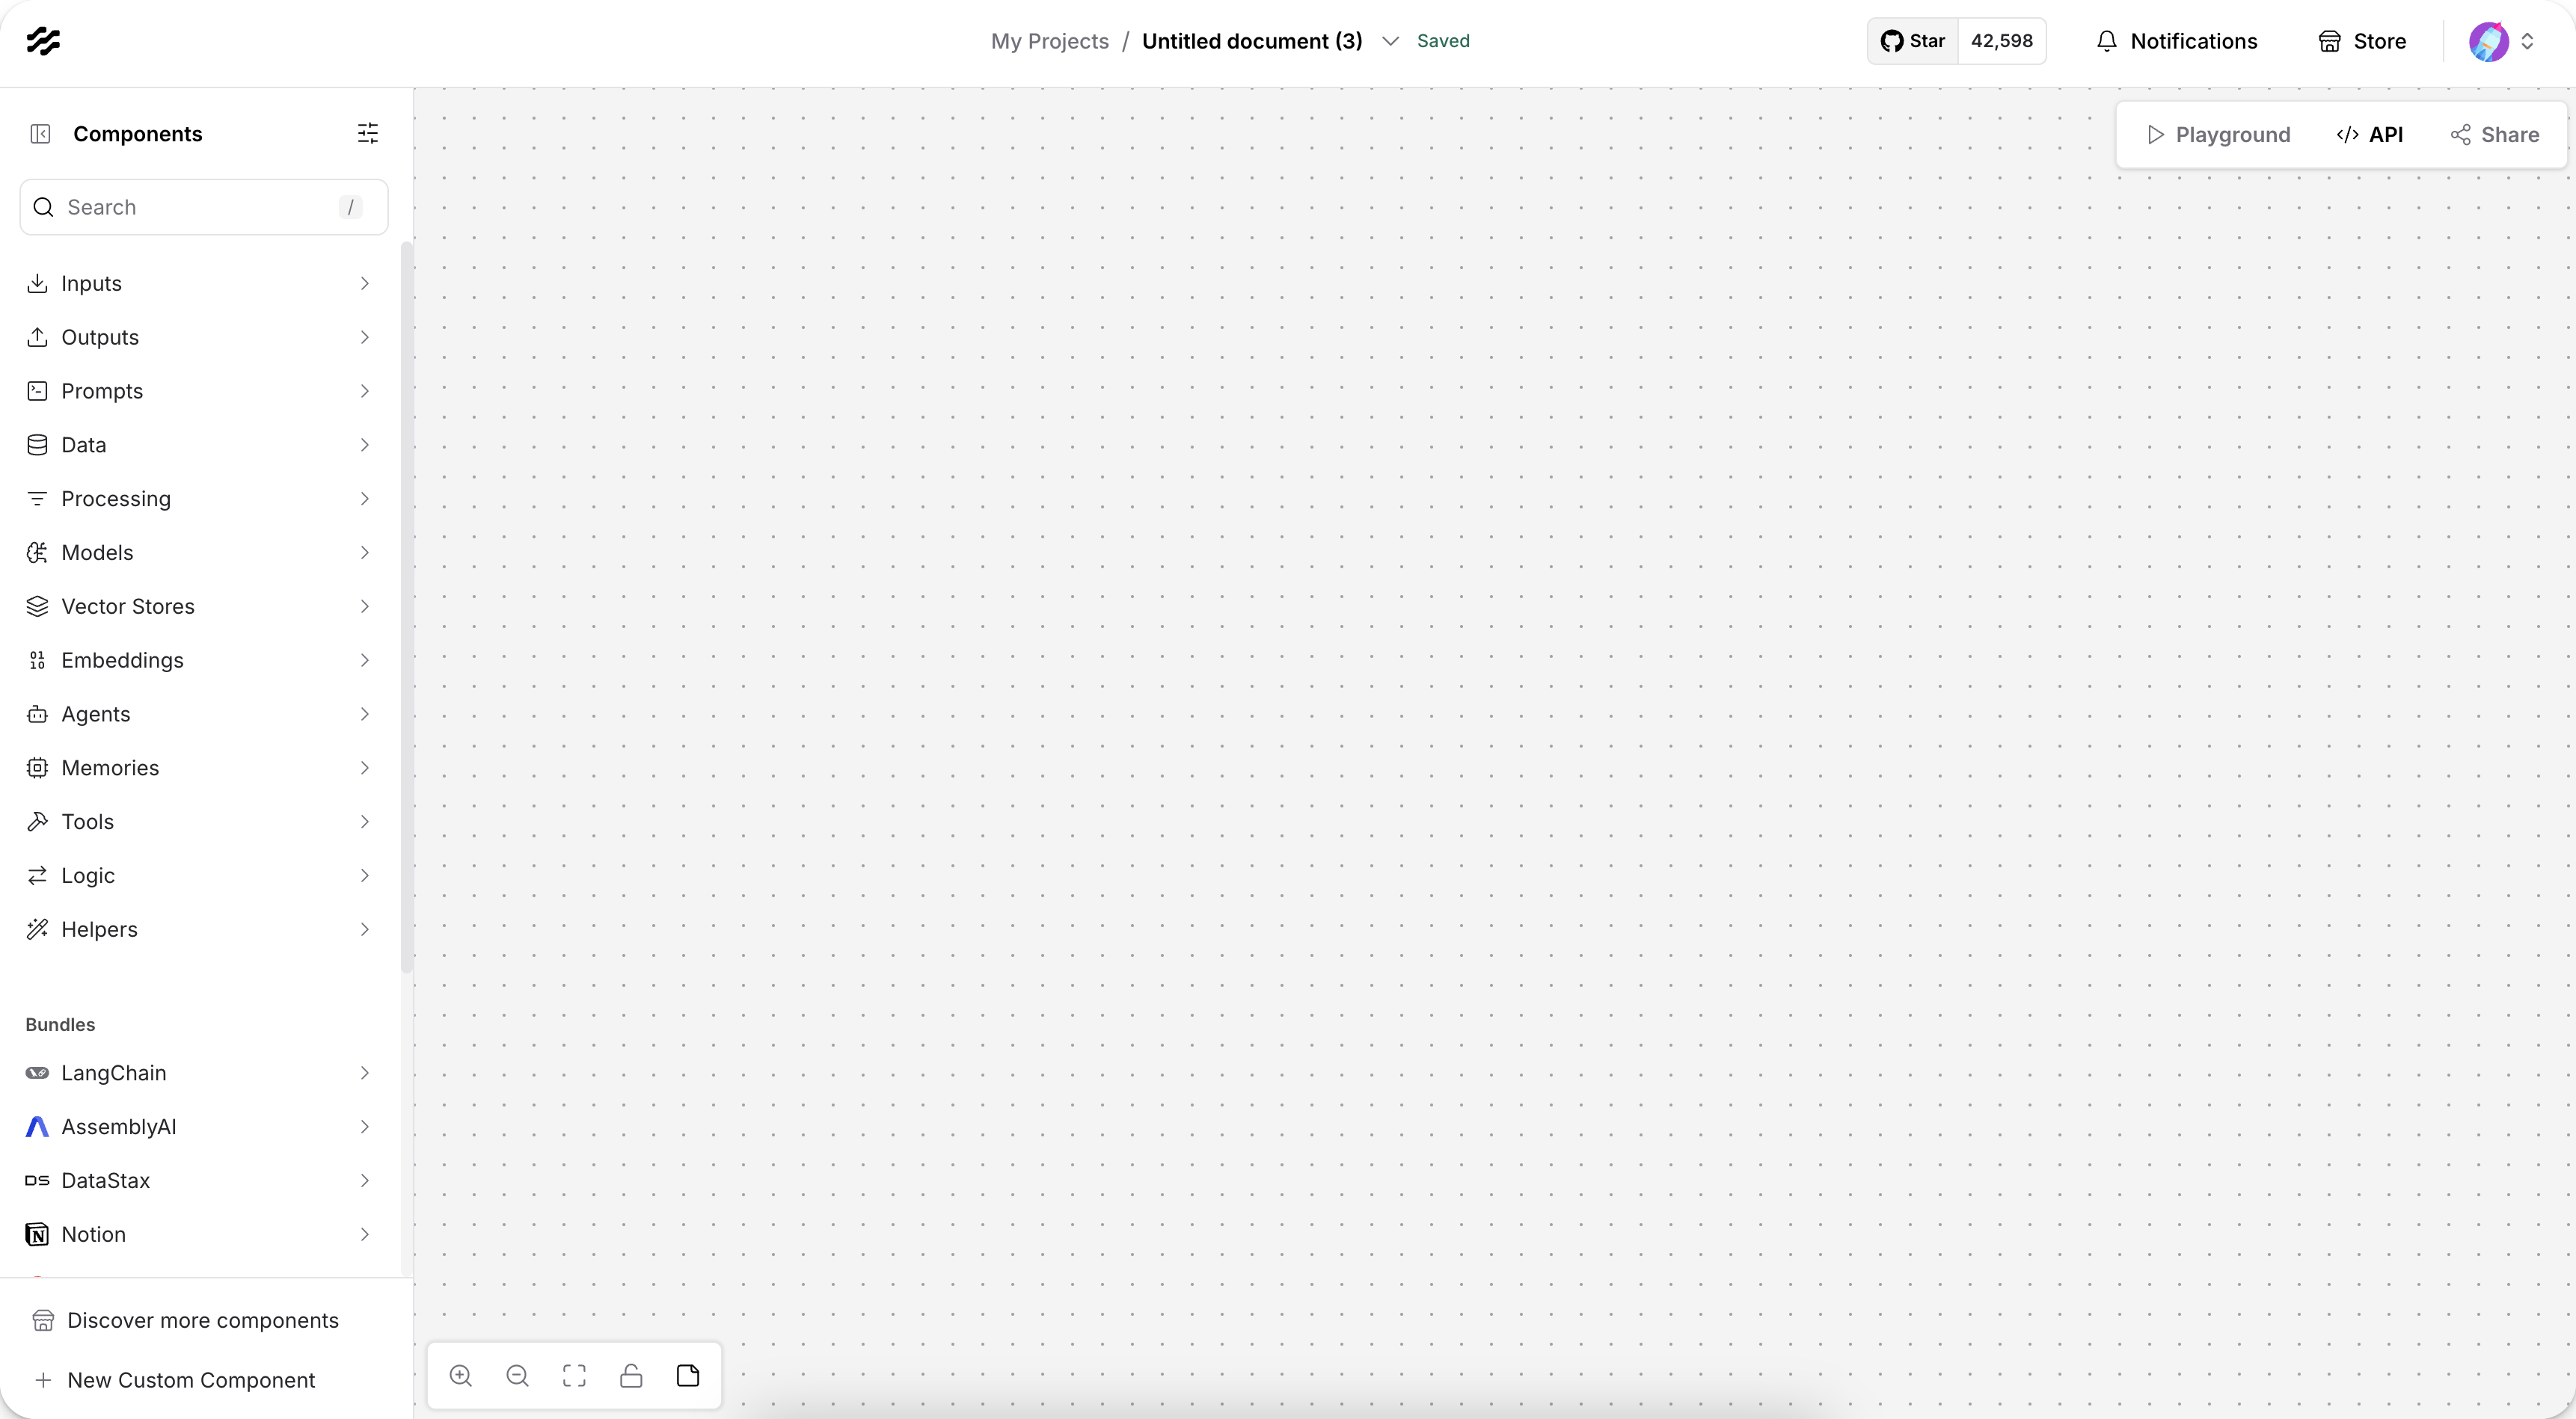This screenshot has width=2576, height=1419.
Task: Click the zoom in canvas icon
Action: point(461,1376)
